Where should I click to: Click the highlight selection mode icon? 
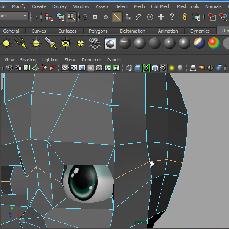pyautogui.click(x=196, y=17)
